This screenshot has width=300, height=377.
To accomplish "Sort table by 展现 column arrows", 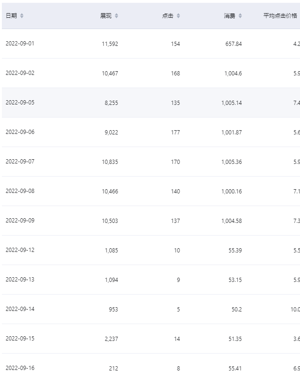I will [116, 16].
